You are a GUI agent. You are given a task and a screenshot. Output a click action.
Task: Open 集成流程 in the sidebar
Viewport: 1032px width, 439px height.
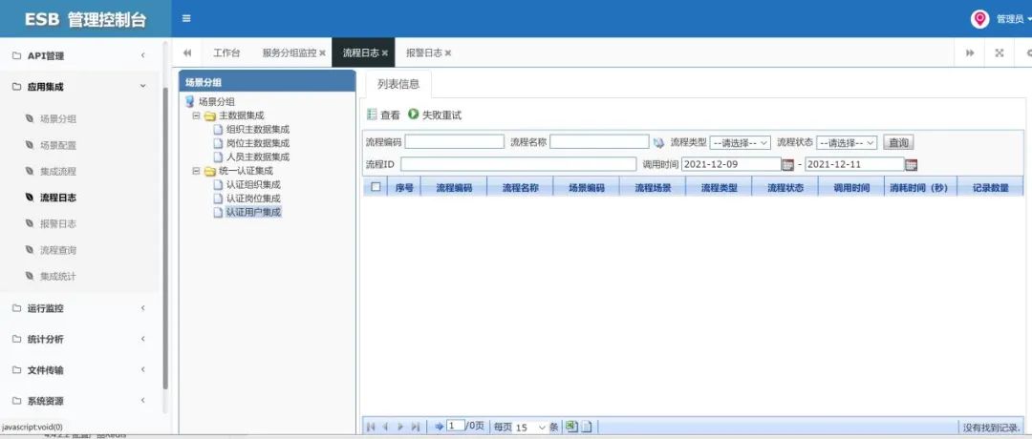click(x=58, y=172)
